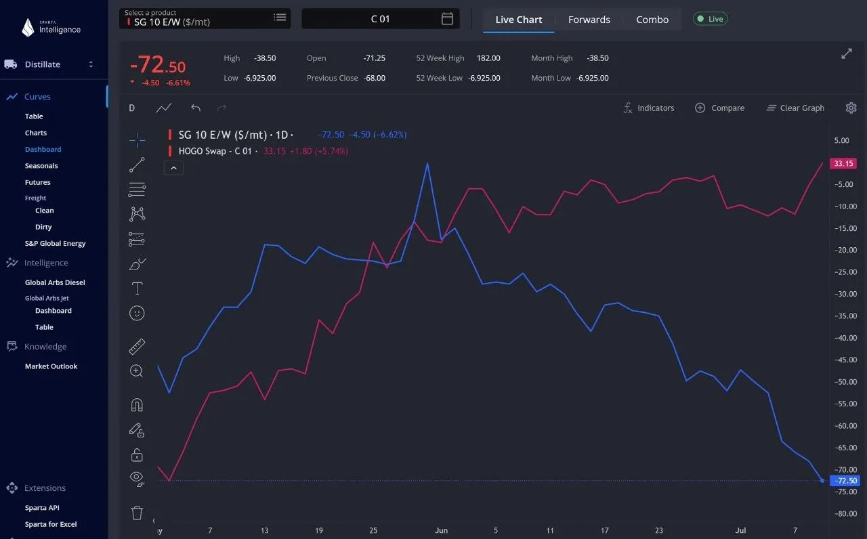Choose the text annotation tool
This screenshot has height=539, width=867.
pyautogui.click(x=137, y=288)
